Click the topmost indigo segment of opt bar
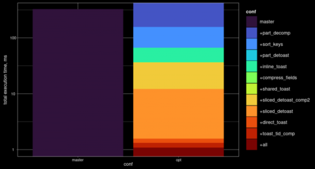 [x=178, y=15]
